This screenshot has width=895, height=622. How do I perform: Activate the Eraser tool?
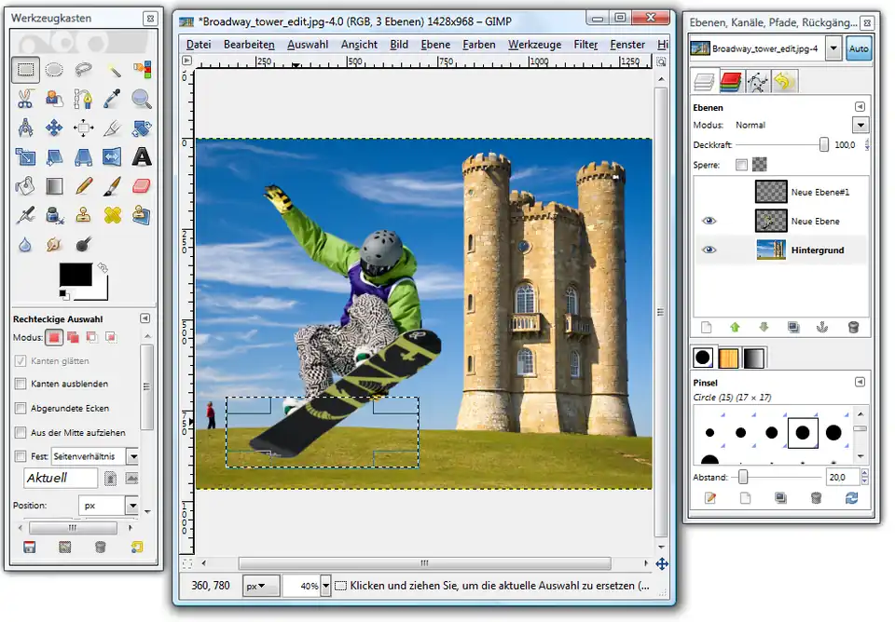pos(142,185)
